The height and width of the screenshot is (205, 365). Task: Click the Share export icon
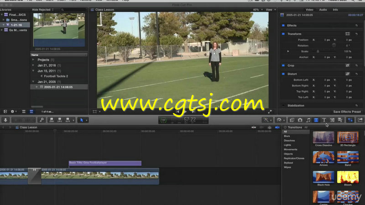click(360, 120)
